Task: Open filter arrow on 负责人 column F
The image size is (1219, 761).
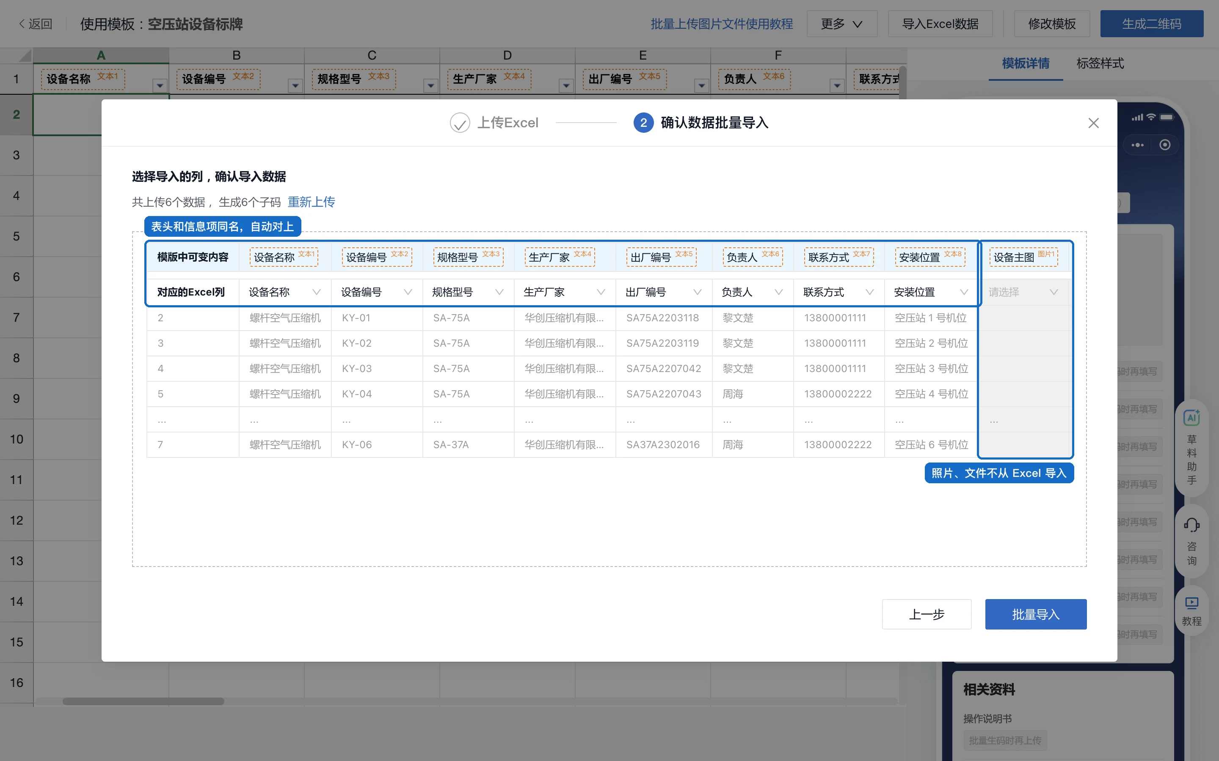Action: (837, 85)
